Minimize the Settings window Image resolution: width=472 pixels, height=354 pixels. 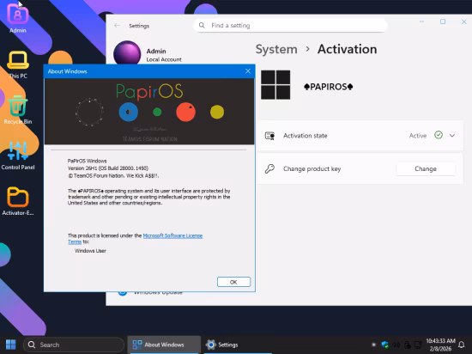tap(421, 21)
